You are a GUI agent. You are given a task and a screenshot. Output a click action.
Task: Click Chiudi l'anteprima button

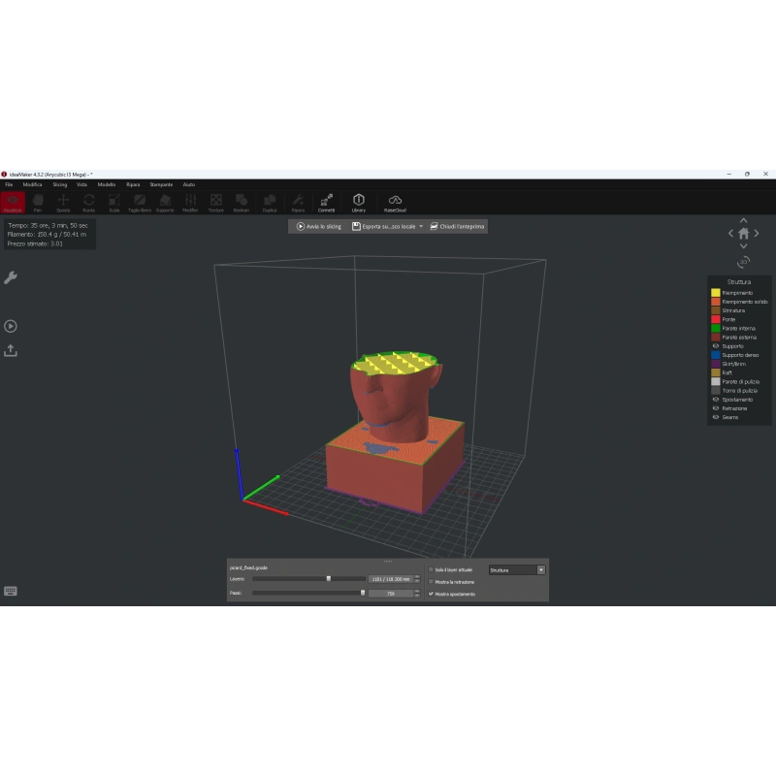pos(457,226)
